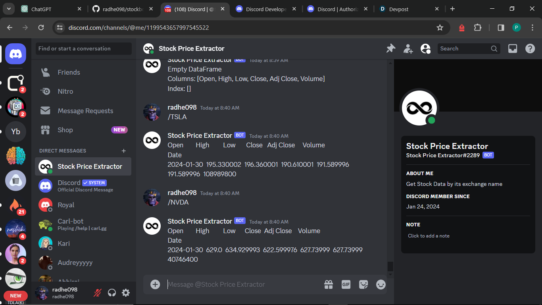Open the Discord SYSTEM official message DM

click(x=83, y=185)
